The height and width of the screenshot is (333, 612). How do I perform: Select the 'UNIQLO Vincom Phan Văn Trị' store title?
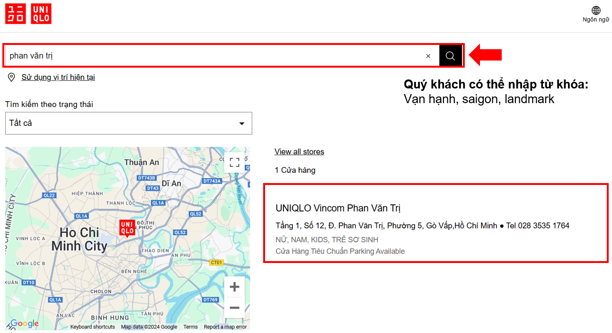pyautogui.click(x=338, y=208)
